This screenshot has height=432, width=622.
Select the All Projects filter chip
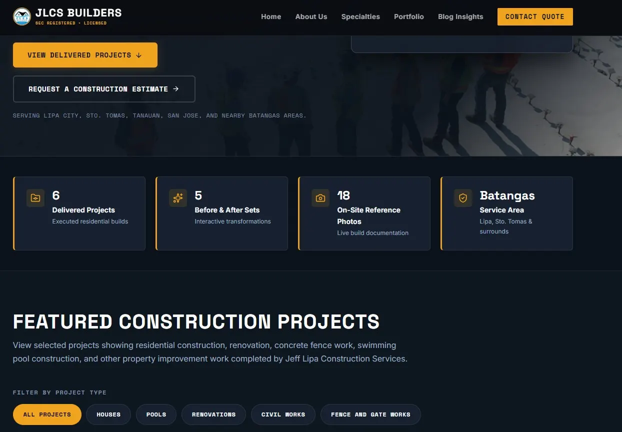click(47, 414)
